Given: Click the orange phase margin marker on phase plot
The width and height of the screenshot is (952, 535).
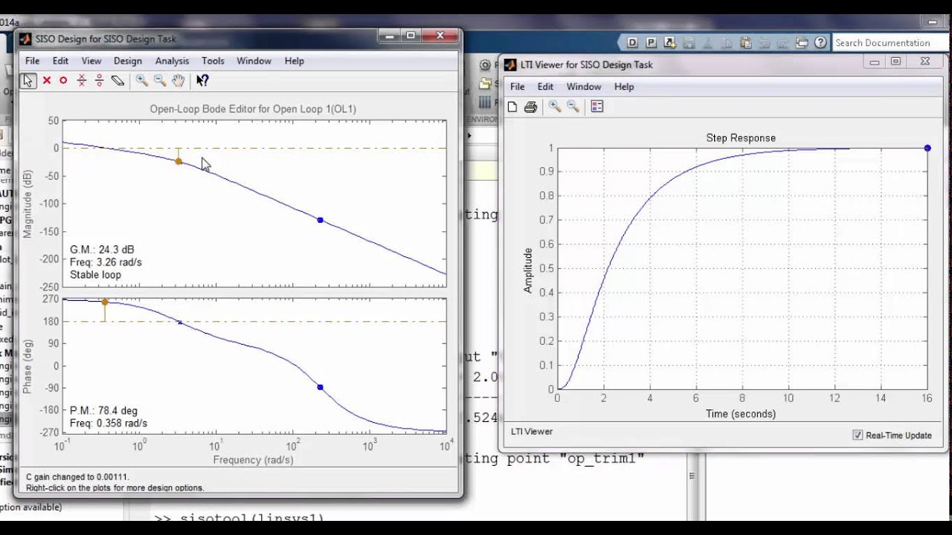Looking at the screenshot, I should [105, 302].
